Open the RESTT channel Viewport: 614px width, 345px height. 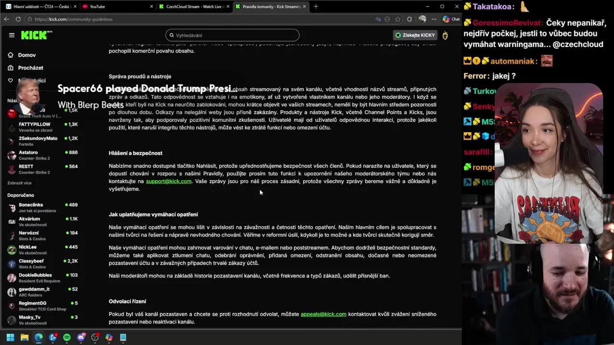tap(43, 169)
